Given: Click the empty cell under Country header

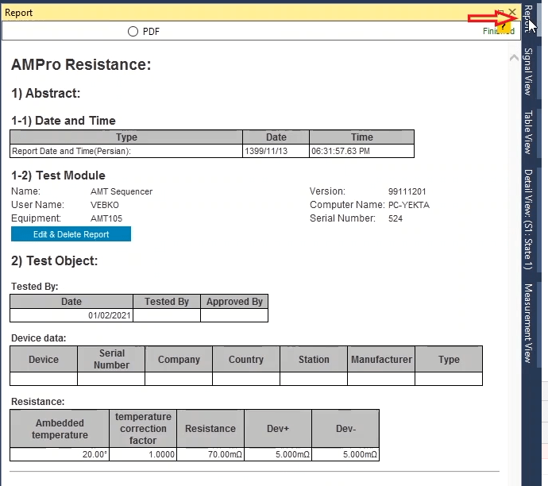Looking at the screenshot, I should [x=246, y=379].
